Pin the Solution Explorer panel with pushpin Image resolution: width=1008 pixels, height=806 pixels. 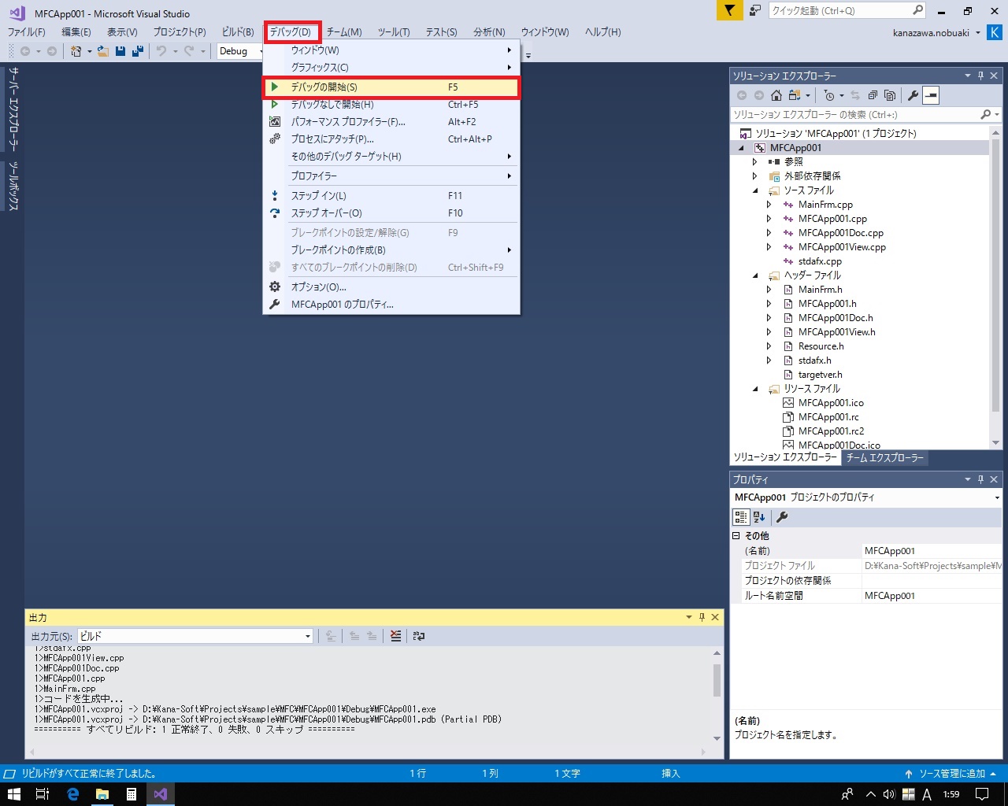pos(980,76)
